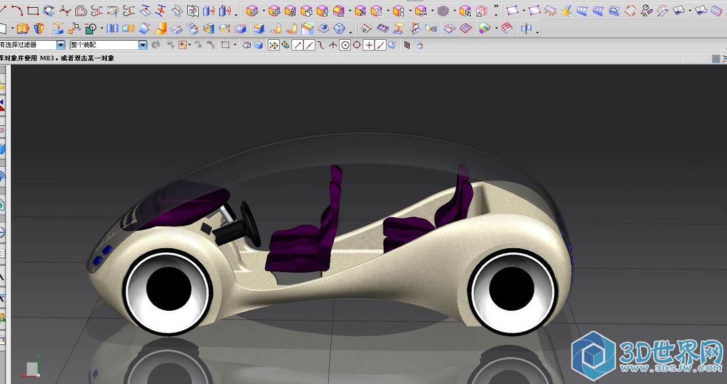Toggle End Point snap
The height and width of the screenshot is (384, 727).
coord(297,45)
